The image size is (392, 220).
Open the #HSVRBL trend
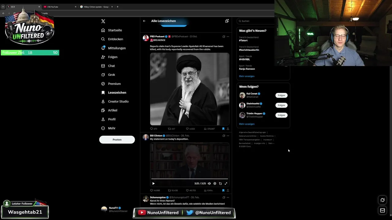click(244, 59)
